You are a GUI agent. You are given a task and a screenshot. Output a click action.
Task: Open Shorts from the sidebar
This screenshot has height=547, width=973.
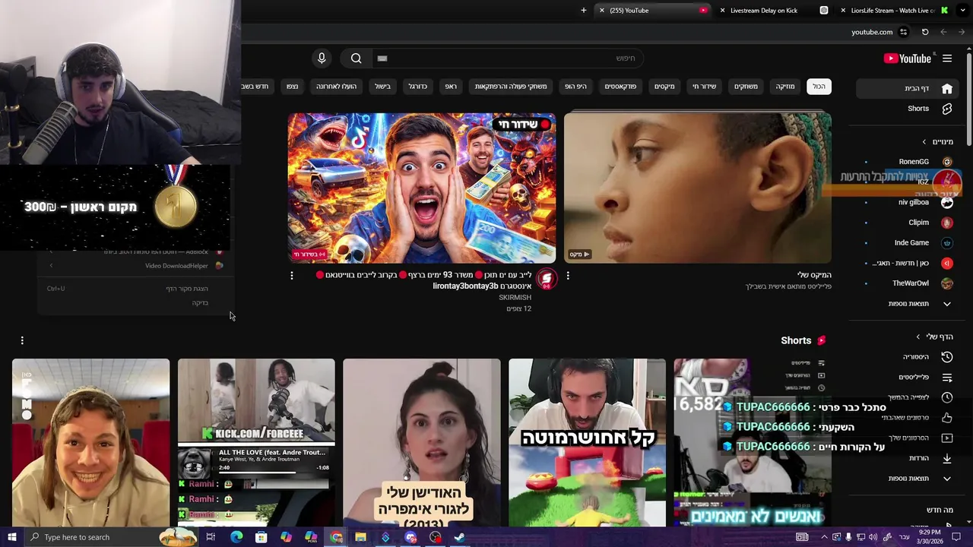point(909,109)
